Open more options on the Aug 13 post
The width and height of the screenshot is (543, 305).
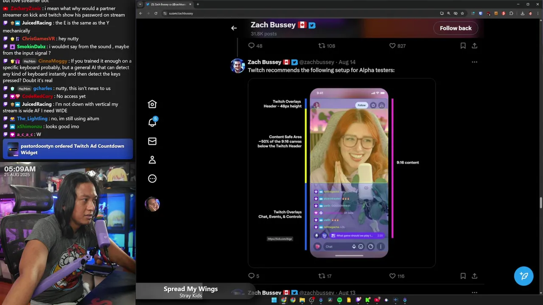[474, 292]
